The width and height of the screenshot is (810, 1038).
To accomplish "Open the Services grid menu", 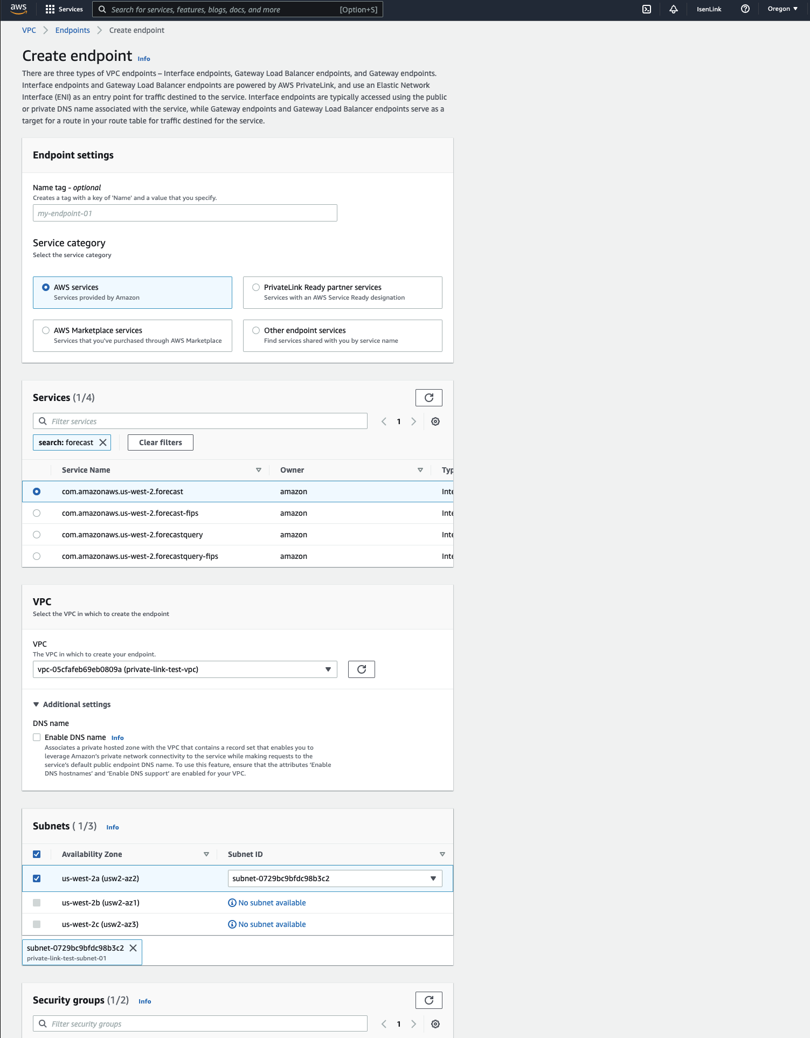I will click(64, 9).
